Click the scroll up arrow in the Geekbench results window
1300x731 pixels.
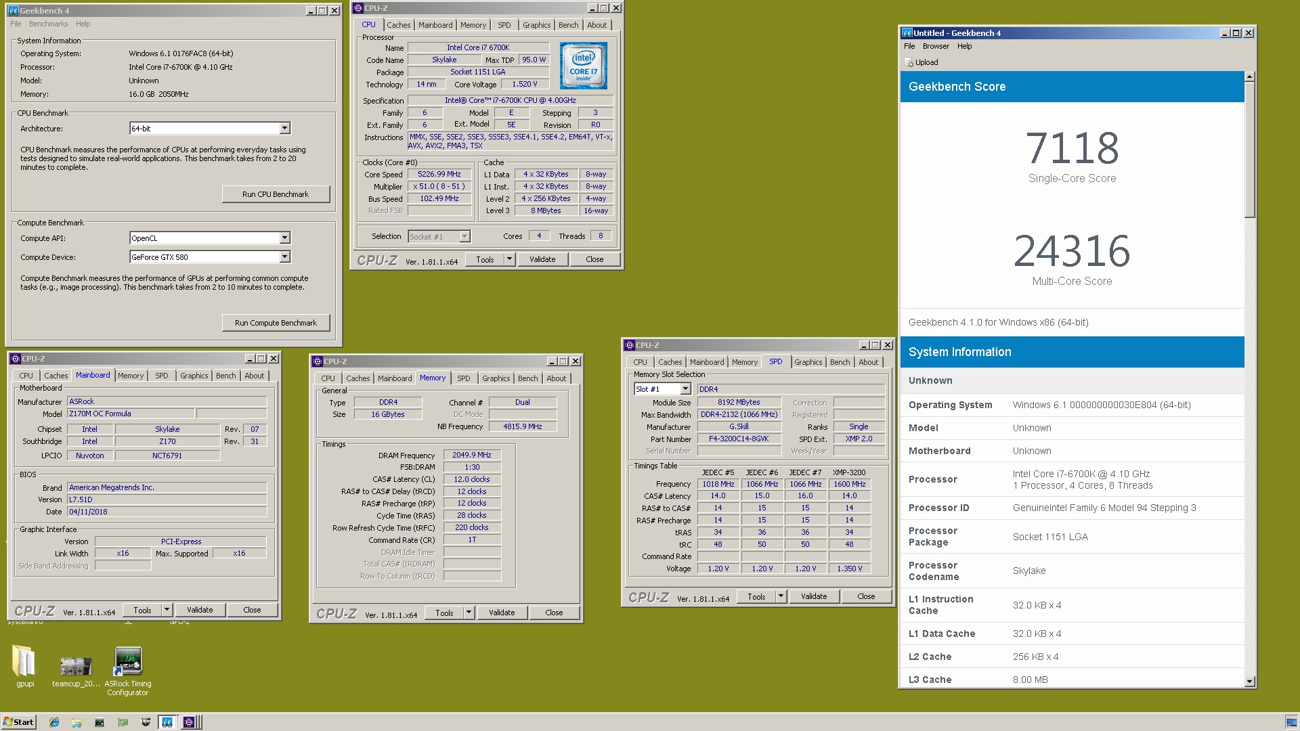click(x=1250, y=76)
